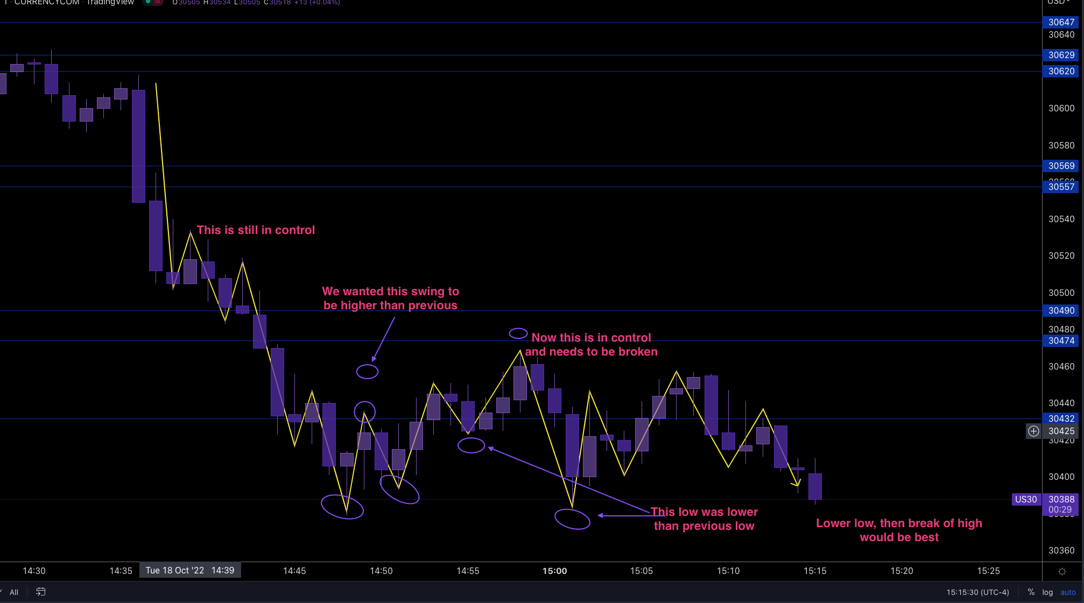
Task: Click the TradingView attribution label
Action: (110, 3)
